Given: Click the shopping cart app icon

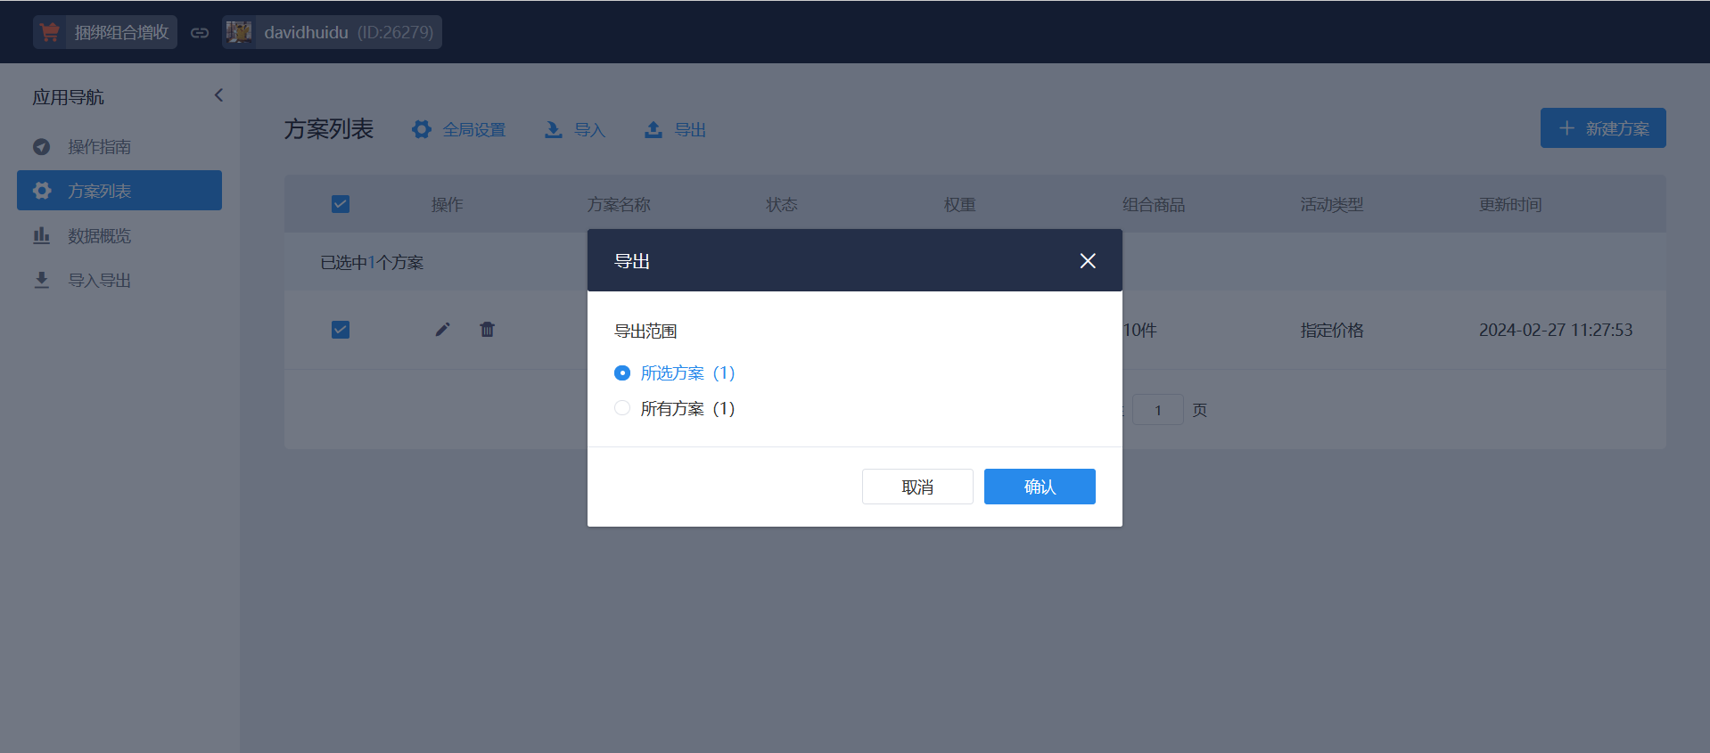Looking at the screenshot, I should pyautogui.click(x=50, y=32).
